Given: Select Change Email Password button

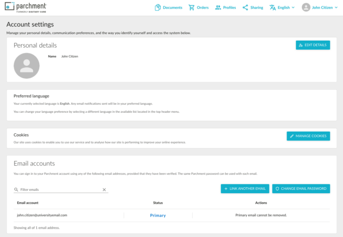Looking at the screenshot, I should (301, 188).
